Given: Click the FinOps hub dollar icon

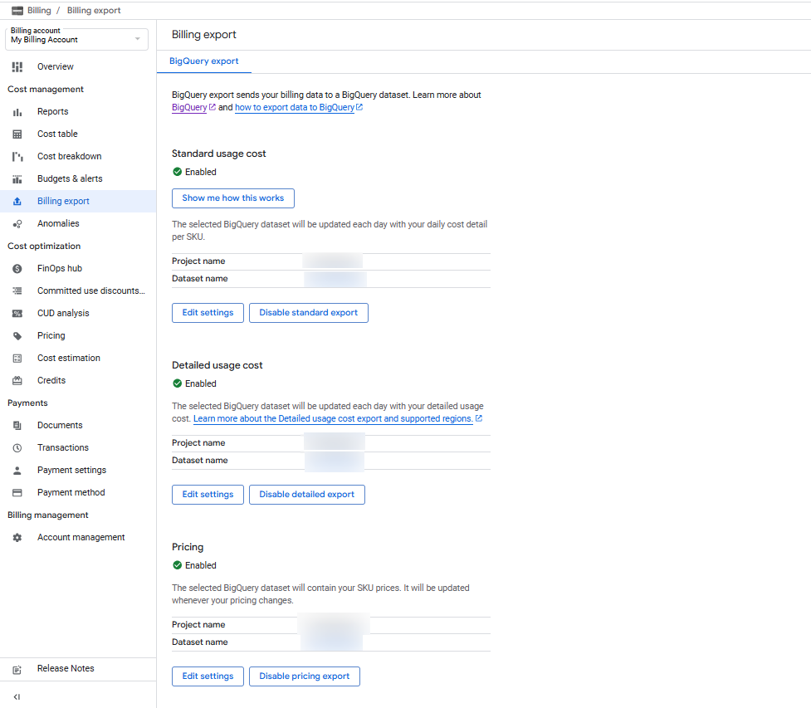Looking at the screenshot, I should (17, 268).
